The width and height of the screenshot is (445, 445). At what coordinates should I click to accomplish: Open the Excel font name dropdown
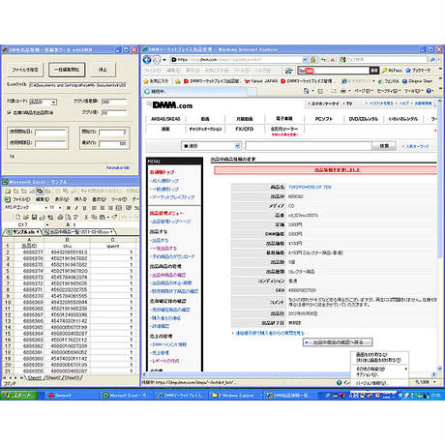pyautogui.click(x=45, y=208)
